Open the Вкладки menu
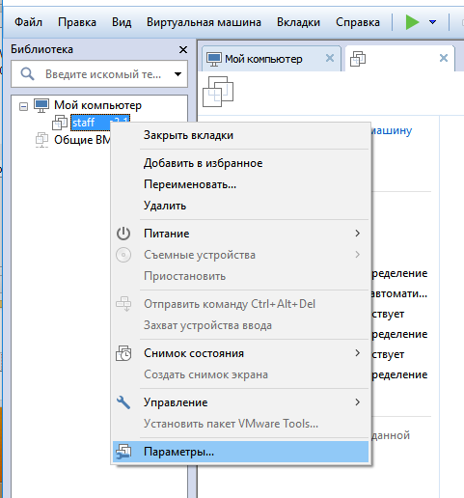 pyautogui.click(x=298, y=22)
